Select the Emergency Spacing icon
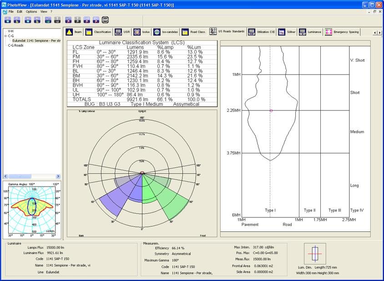384x281 pixels. point(328,32)
